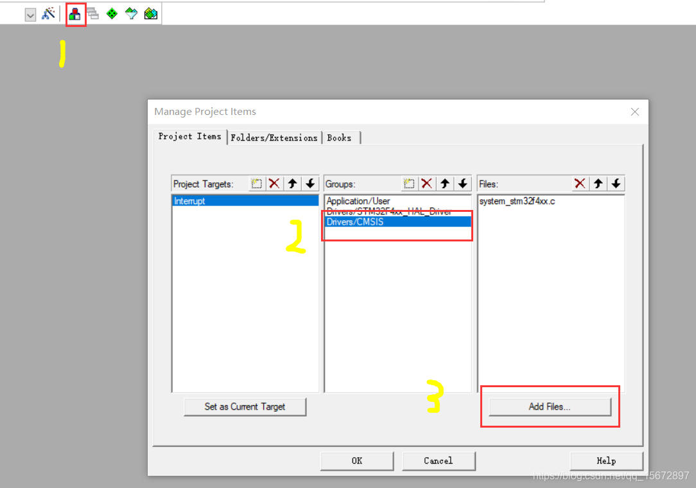Select Interrupt target in list
Image resolution: width=696 pixels, height=488 pixels.
pyautogui.click(x=245, y=201)
